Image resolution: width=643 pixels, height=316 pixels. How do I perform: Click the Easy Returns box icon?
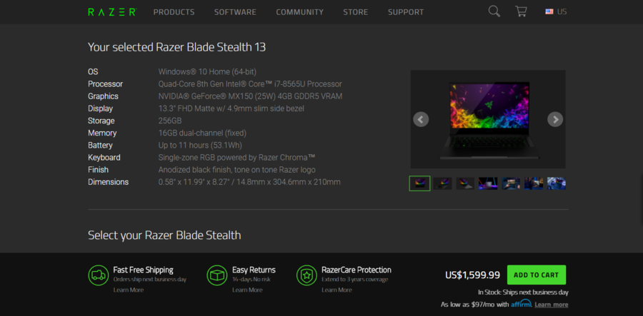[217, 275]
